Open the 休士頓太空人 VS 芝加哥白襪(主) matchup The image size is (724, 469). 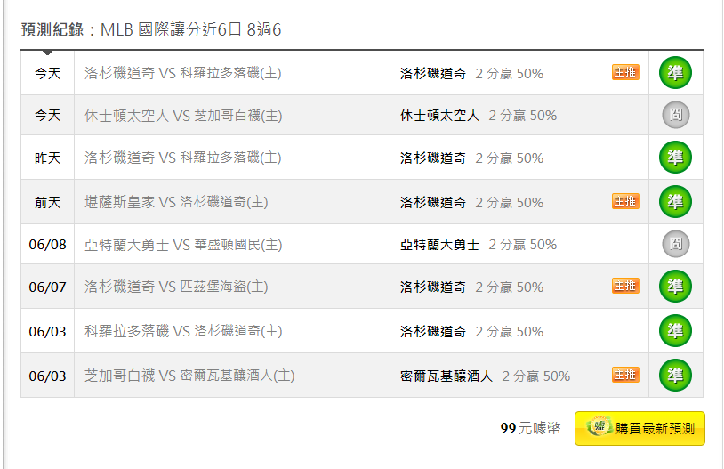click(x=183, y=116)
